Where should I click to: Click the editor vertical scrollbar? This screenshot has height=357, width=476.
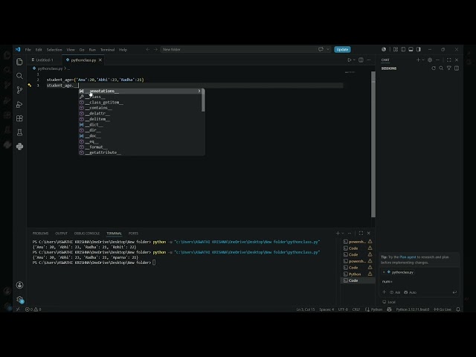(373, 144)
